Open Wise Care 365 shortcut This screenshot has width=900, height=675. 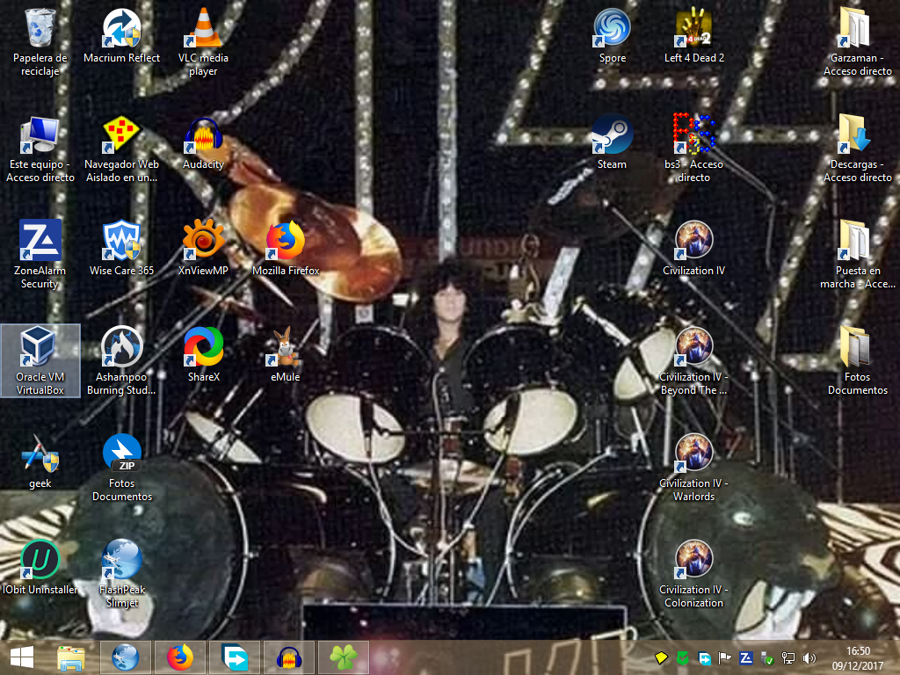click(x=121, y=249)
